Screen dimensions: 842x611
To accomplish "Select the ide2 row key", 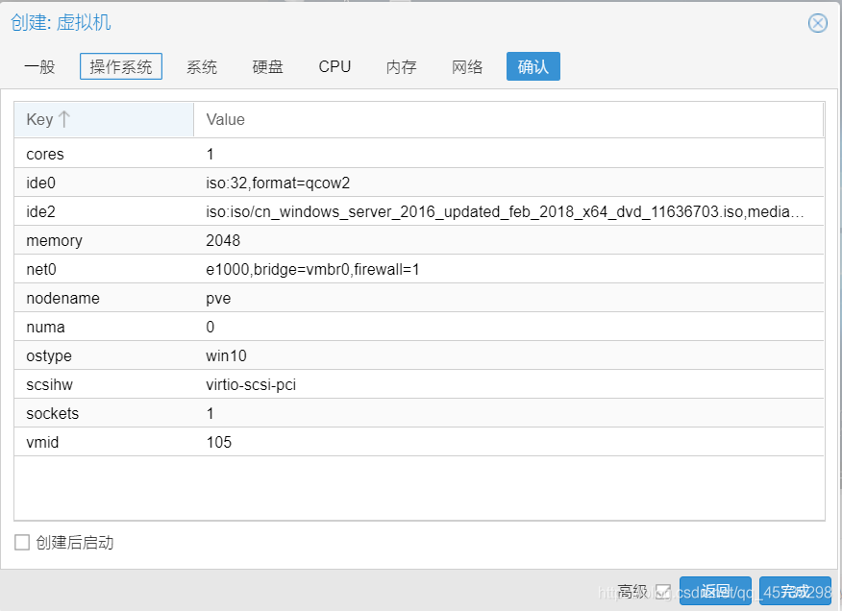I will point(40,211).
